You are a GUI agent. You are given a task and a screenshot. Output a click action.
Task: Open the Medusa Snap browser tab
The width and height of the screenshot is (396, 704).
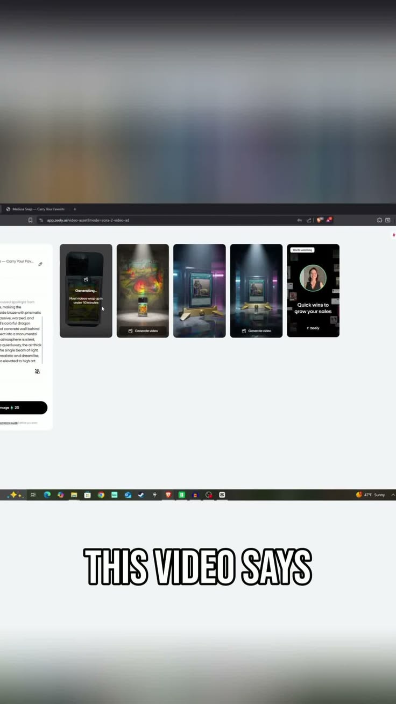pos(35,209)
